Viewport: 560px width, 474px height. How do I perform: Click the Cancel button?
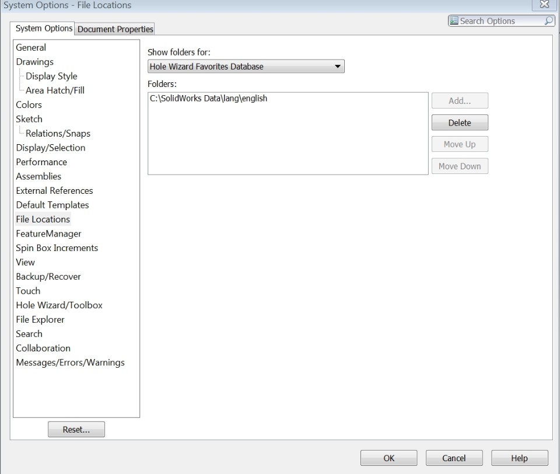[x=454, y=458]
